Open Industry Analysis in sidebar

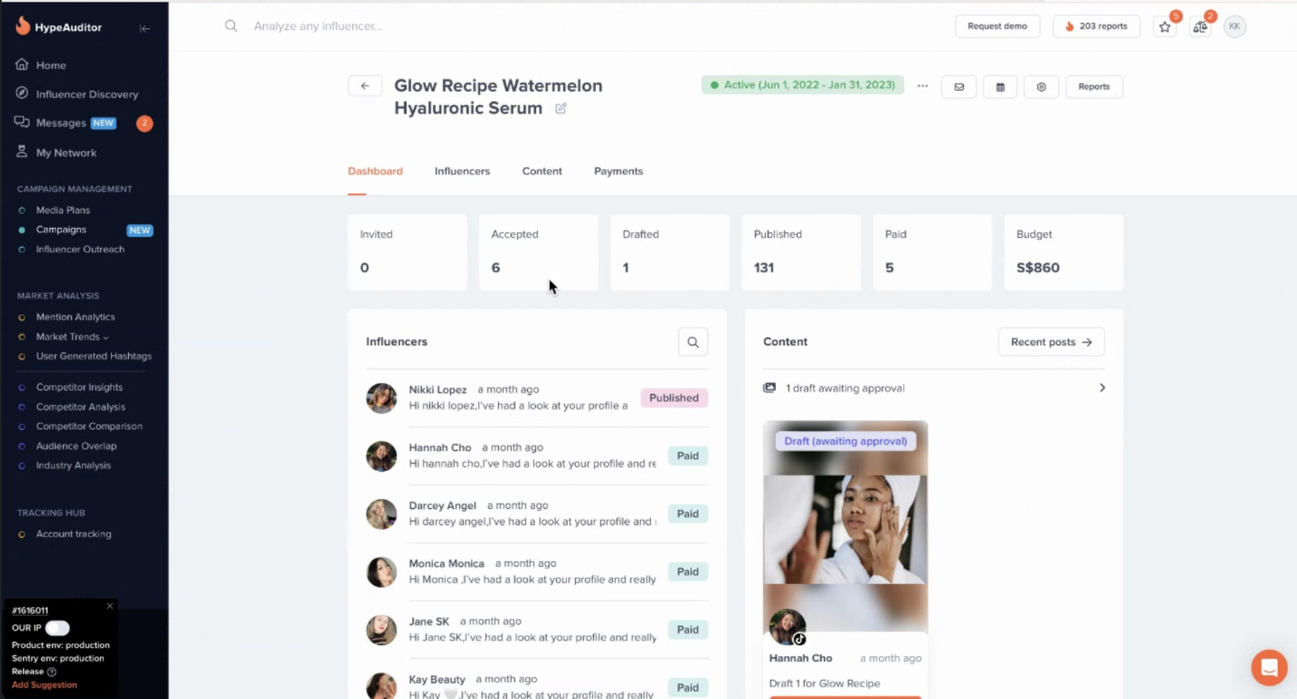pos(73,465)
